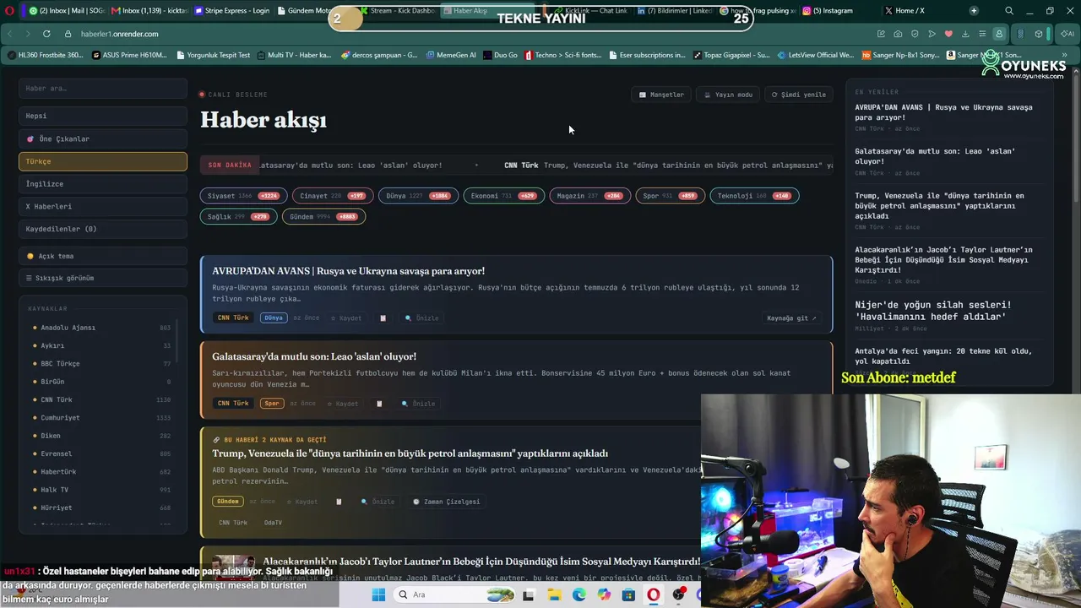Open X Haberleri in the sidebar
1081x608 pixels.
tap(103, 206)
